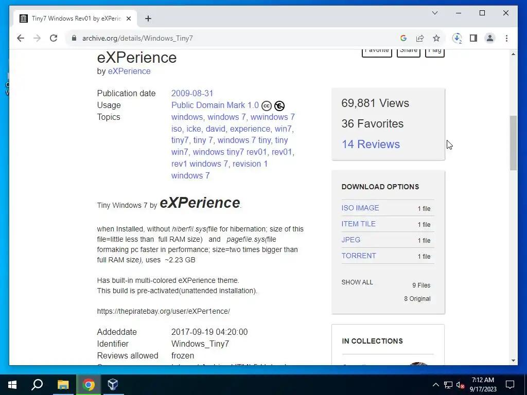The width and height of the screenshot is (527, 395).
Task: Click the scrollbar up arrow
Action: point(513,53)
